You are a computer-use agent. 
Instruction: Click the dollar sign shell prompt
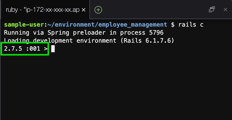click(172, 25)
